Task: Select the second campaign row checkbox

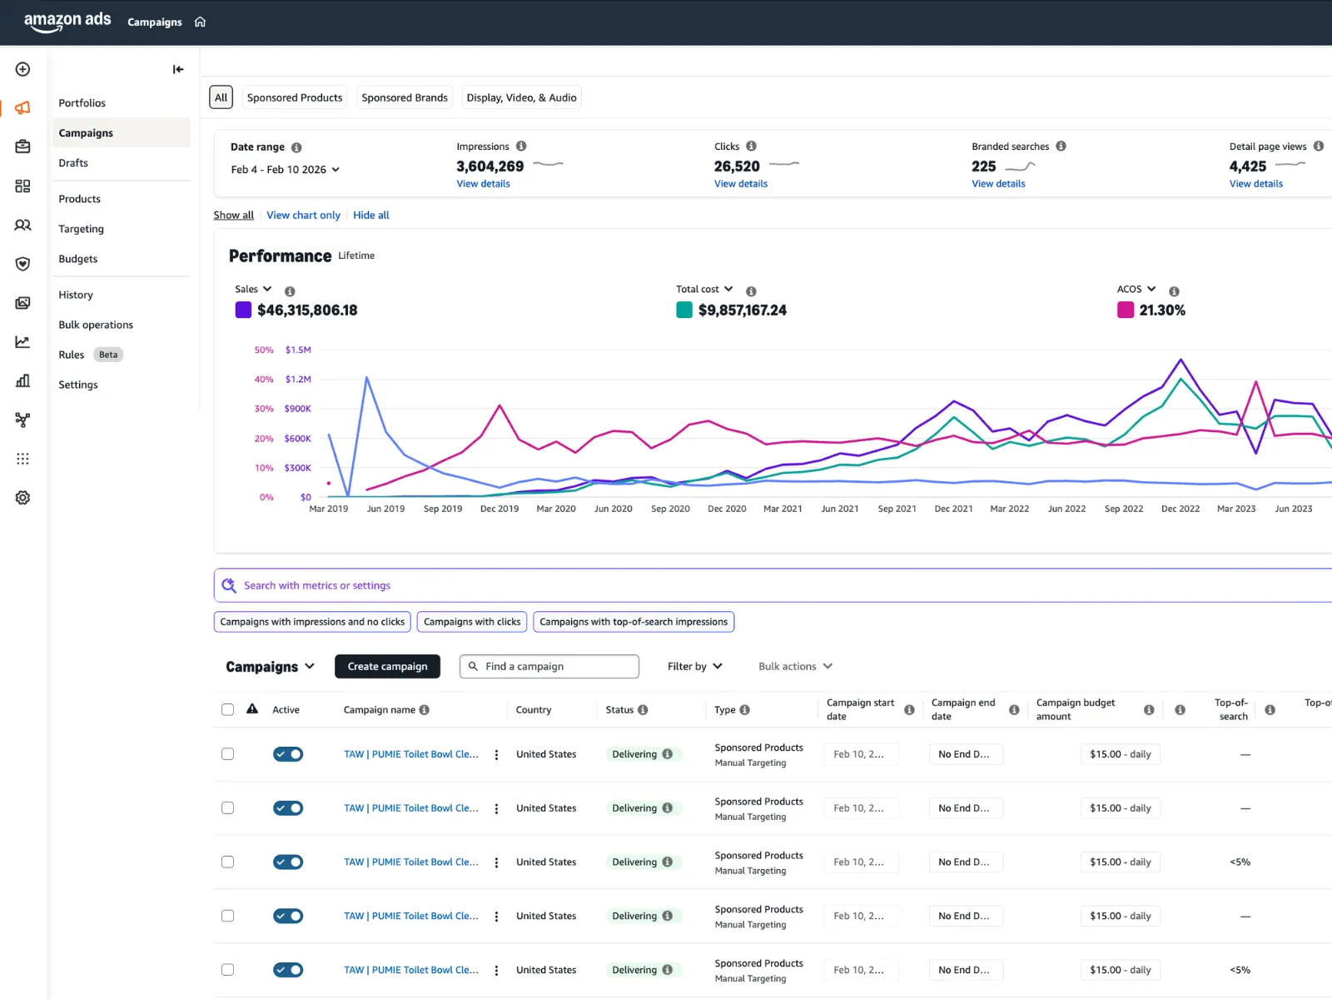Action: pyautogui.click(x=227, y=808)
